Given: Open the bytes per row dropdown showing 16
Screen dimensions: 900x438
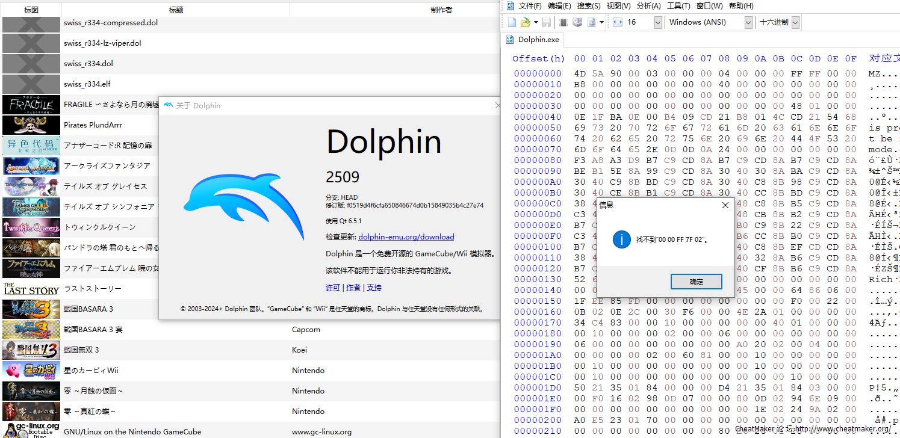Looking at the screenshot, I should 657,22.
